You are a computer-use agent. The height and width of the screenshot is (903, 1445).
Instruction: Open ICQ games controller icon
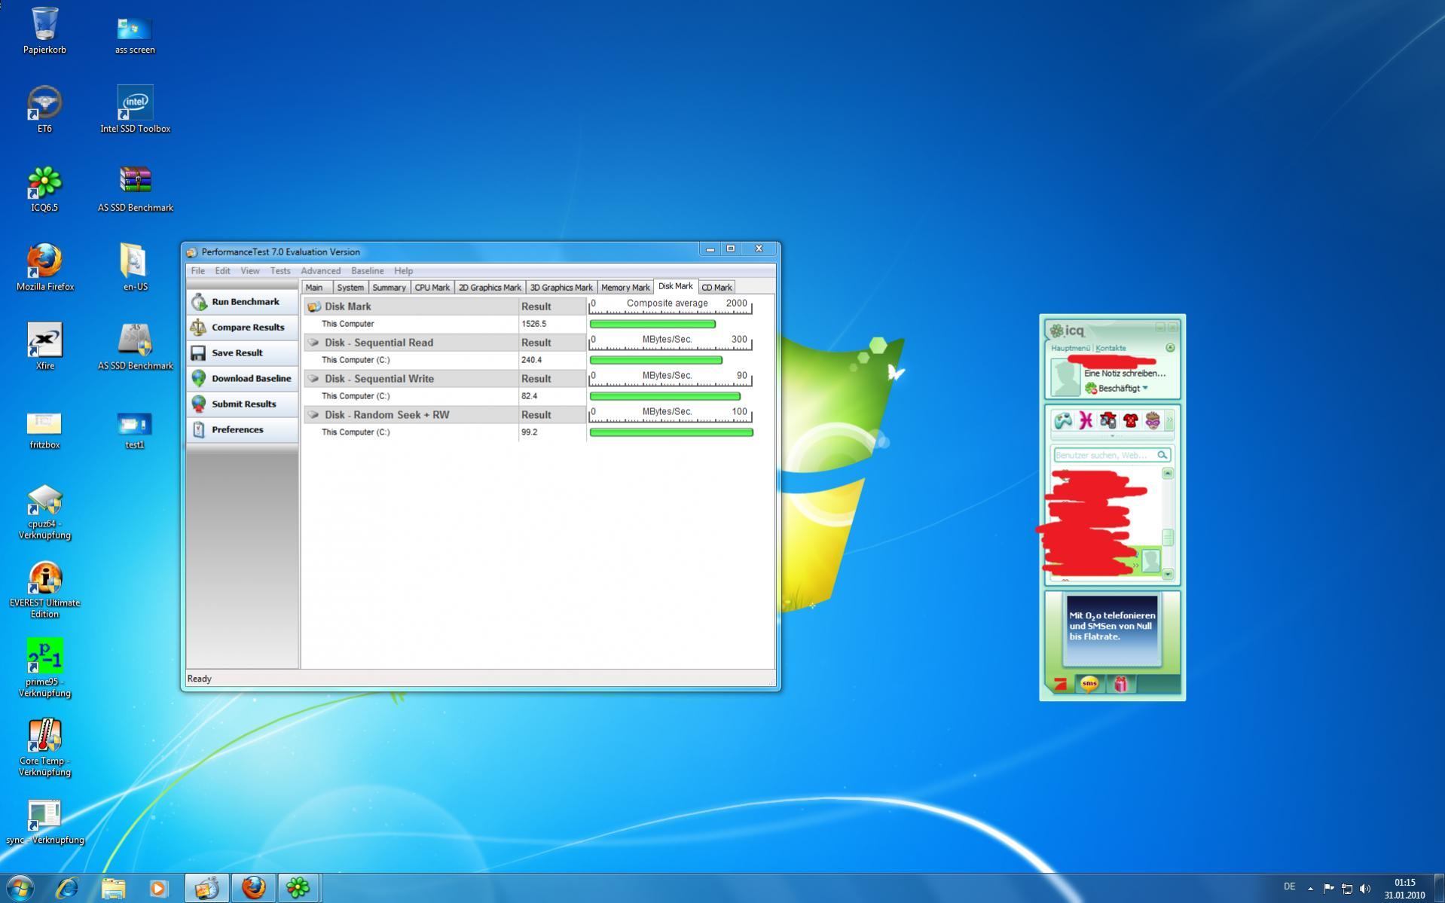click(1063, 420)
